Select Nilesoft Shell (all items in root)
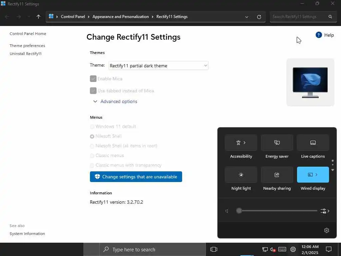This screenshot has height=256, width=341. [92, 146]
